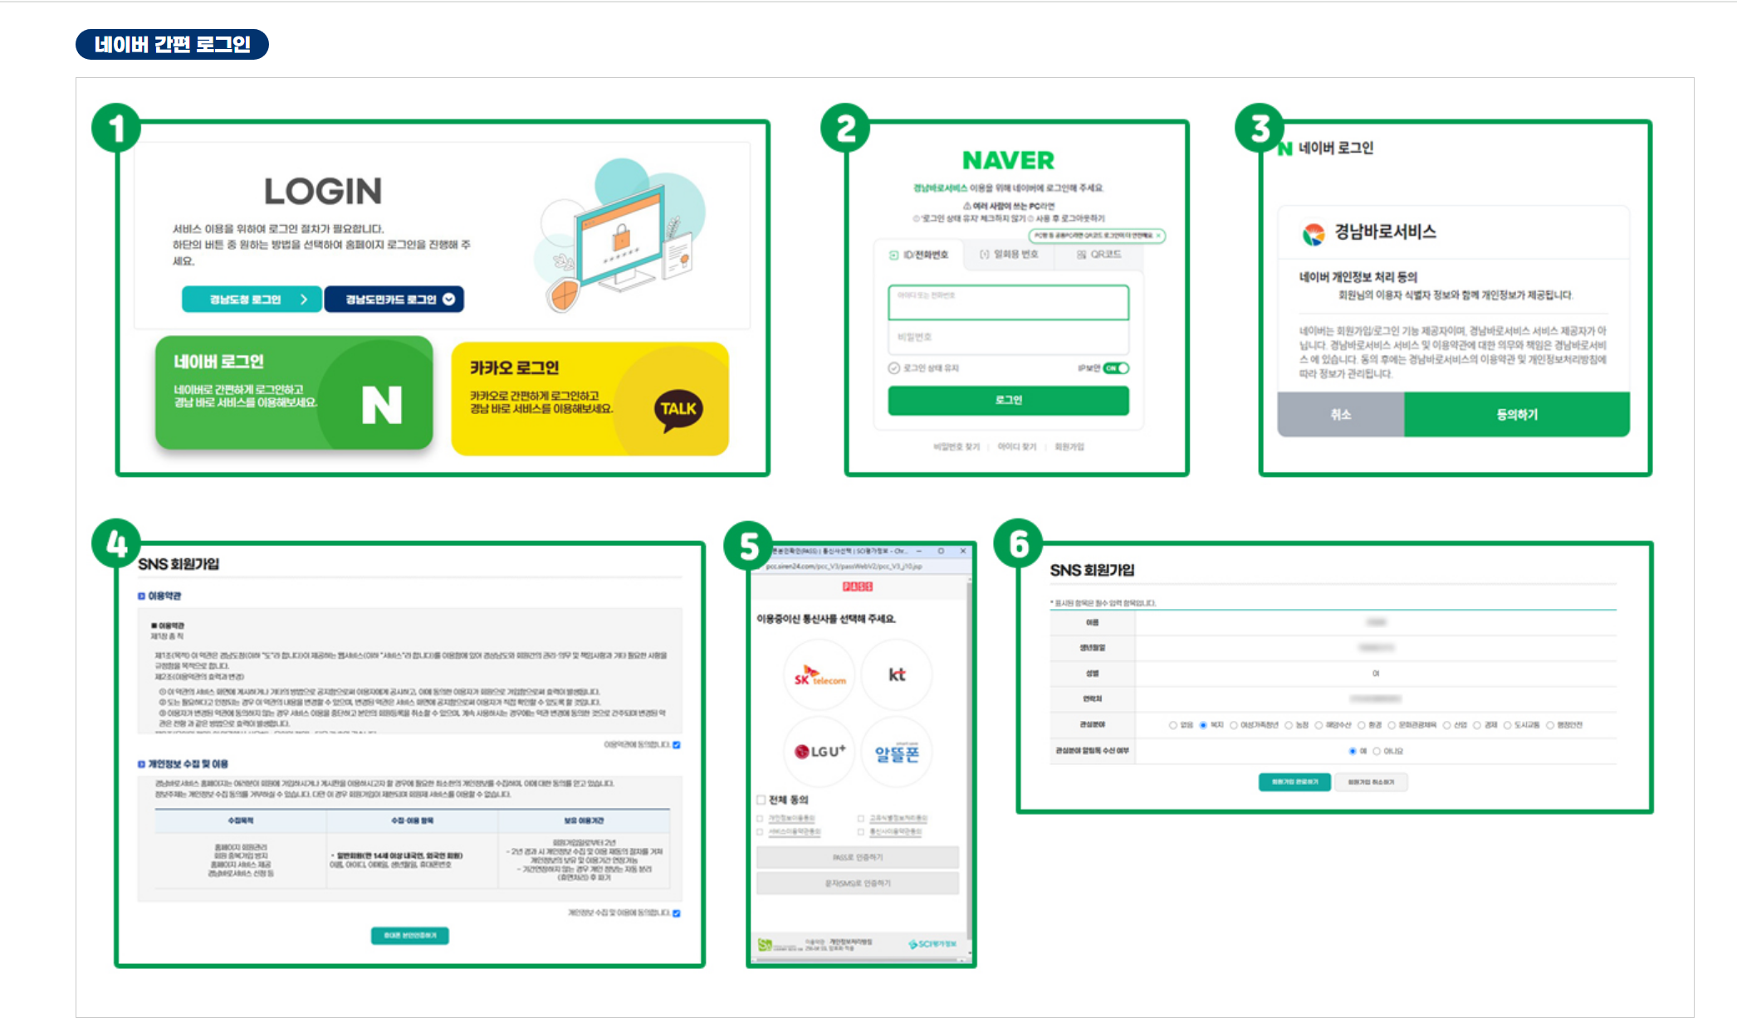1737x1032 pixels.
Task: Select the kt carrier logo
Action: 897,674
